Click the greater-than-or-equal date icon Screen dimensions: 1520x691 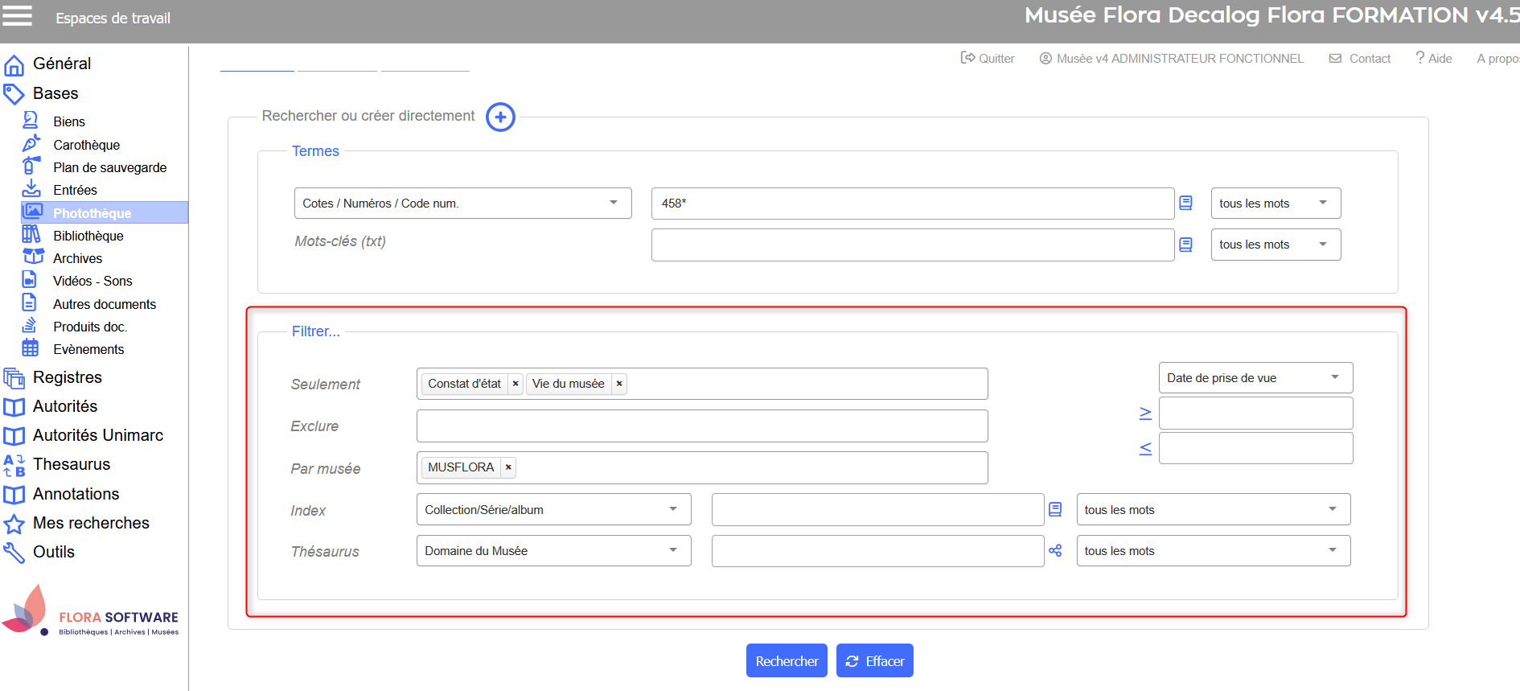pos(1145,413)
